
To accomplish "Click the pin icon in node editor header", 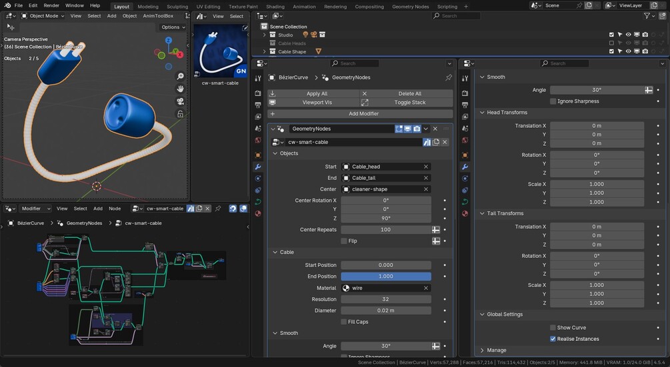I will [218, 208].
